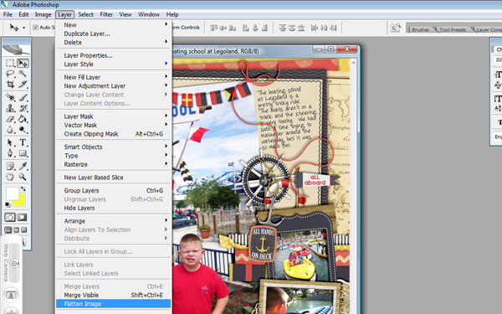Reset to default black and white colors

[x=8, y=204]
